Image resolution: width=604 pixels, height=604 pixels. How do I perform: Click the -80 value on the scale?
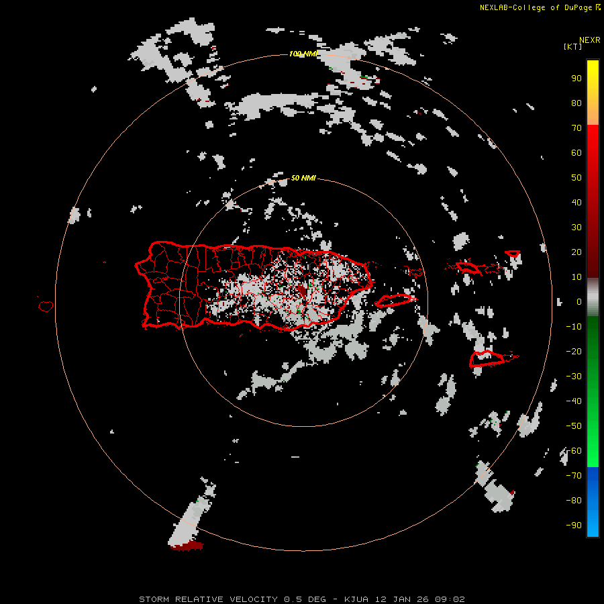point(574,501)
